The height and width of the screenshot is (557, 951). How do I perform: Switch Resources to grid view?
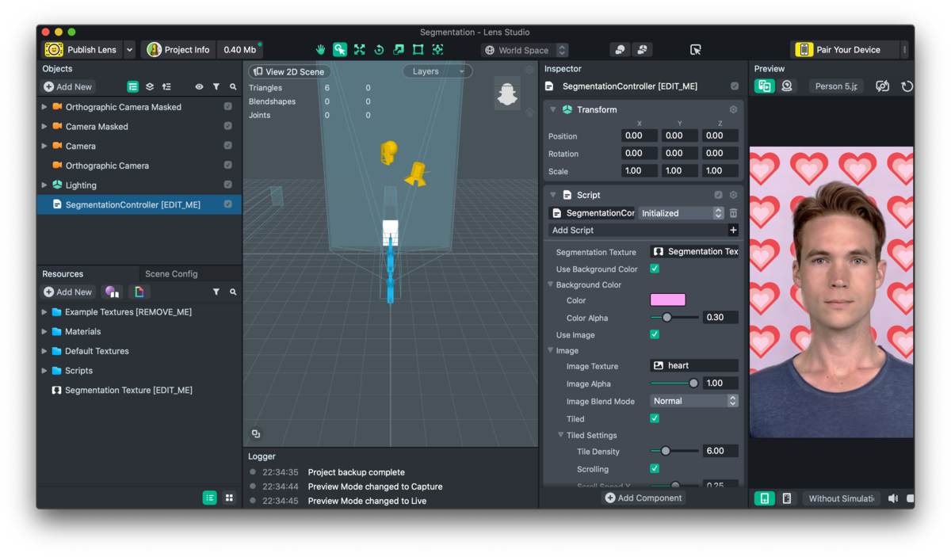point(229,498)
